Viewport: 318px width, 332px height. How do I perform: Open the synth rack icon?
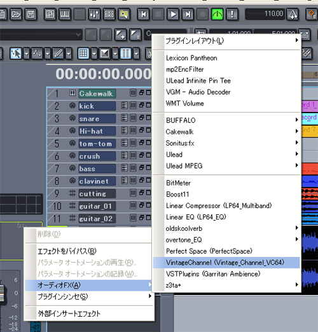click(x=109, y=14)
